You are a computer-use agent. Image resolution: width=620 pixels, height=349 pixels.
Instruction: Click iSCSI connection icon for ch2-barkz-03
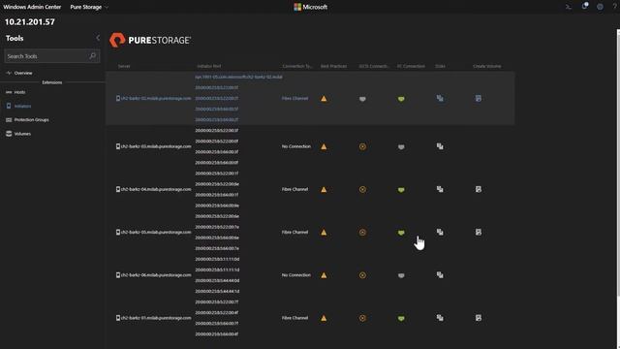362,146
